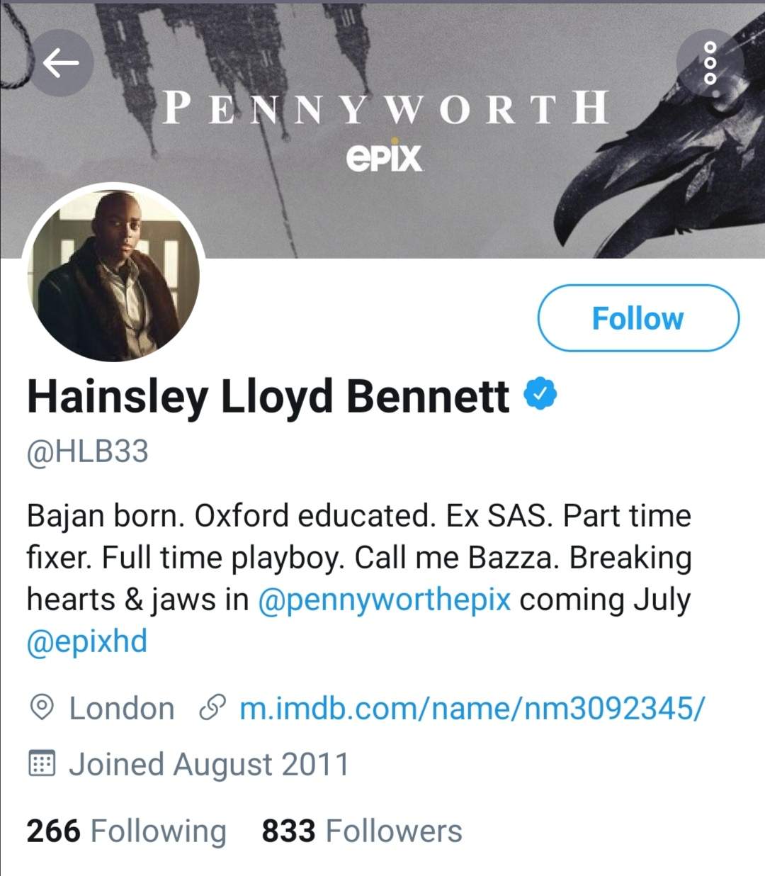
Task: Click the calendar icon beside Joined
Action: tap(42, 764)
